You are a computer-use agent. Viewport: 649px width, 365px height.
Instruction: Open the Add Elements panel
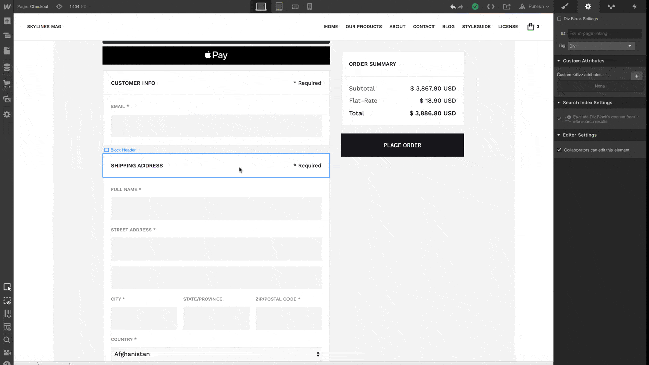coord(7,21)
